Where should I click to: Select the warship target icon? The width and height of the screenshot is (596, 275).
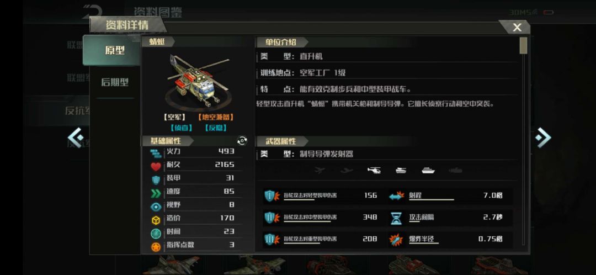coord(428,171)
